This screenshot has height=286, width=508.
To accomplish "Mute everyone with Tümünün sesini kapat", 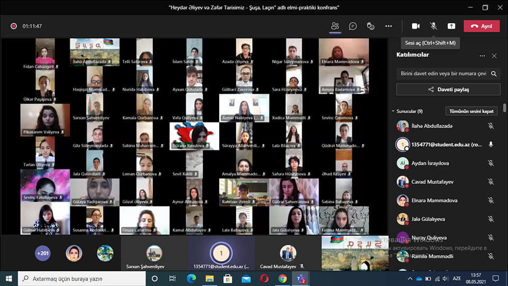I will tap(471, 111).
